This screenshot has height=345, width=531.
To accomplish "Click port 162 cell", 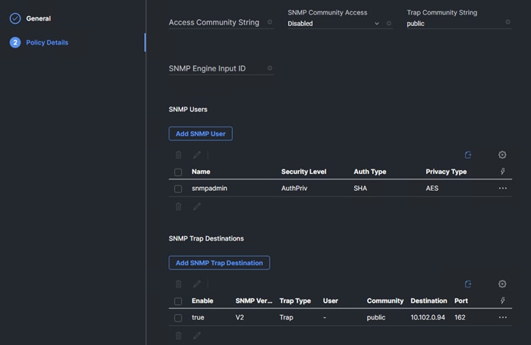I will point(460,317).
